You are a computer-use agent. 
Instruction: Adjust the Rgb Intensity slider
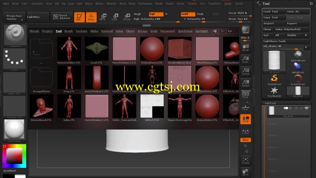click(x=156, y=19)
